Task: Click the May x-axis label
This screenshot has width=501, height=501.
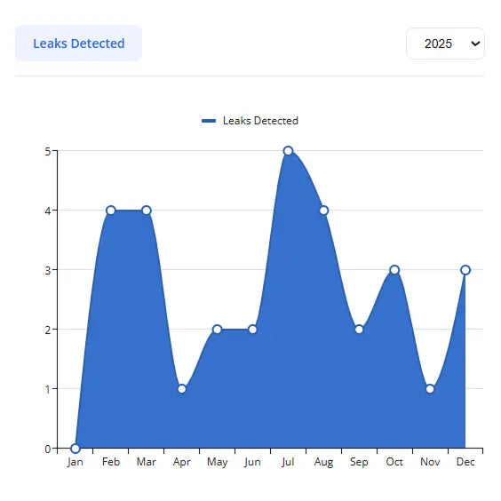Action: coord(218,462)
